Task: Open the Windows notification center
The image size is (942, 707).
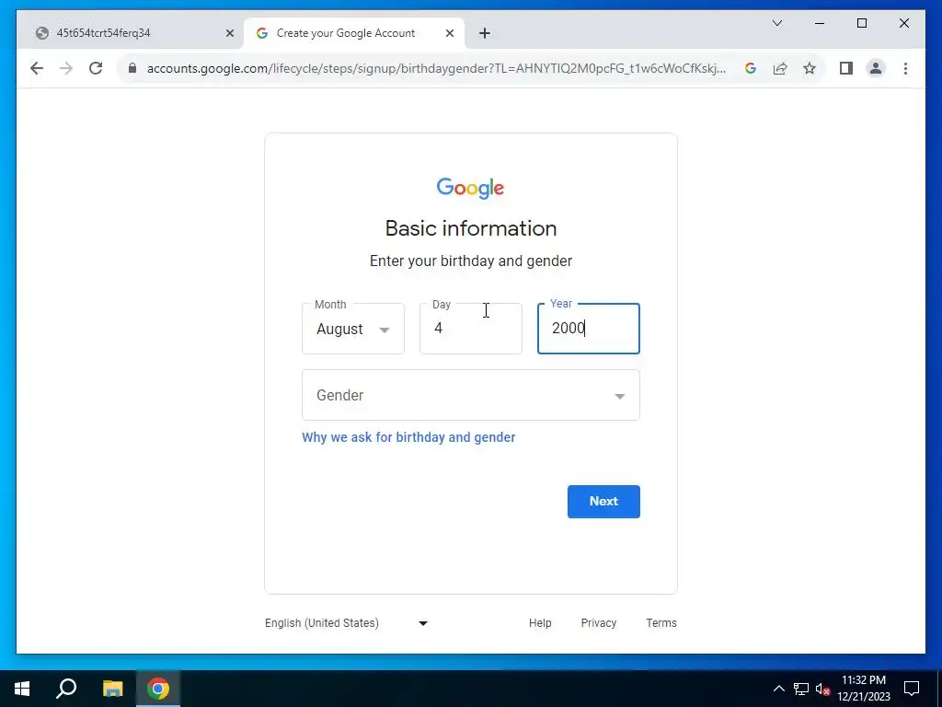Action: 912,689
